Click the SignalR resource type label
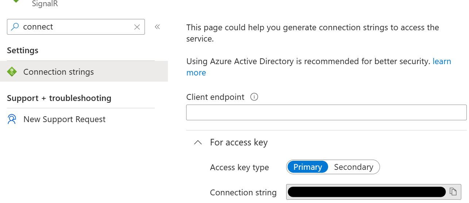 pyautogui.click(x=45, y=4)
